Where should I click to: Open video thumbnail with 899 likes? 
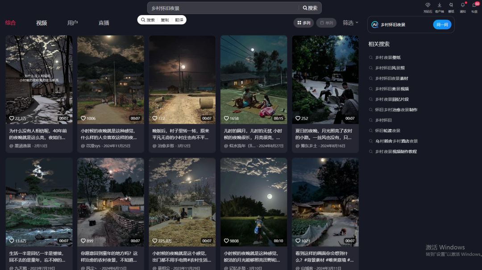[111, 202]
